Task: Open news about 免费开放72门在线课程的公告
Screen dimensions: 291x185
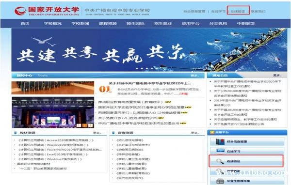Action: (x=127, y=118)
